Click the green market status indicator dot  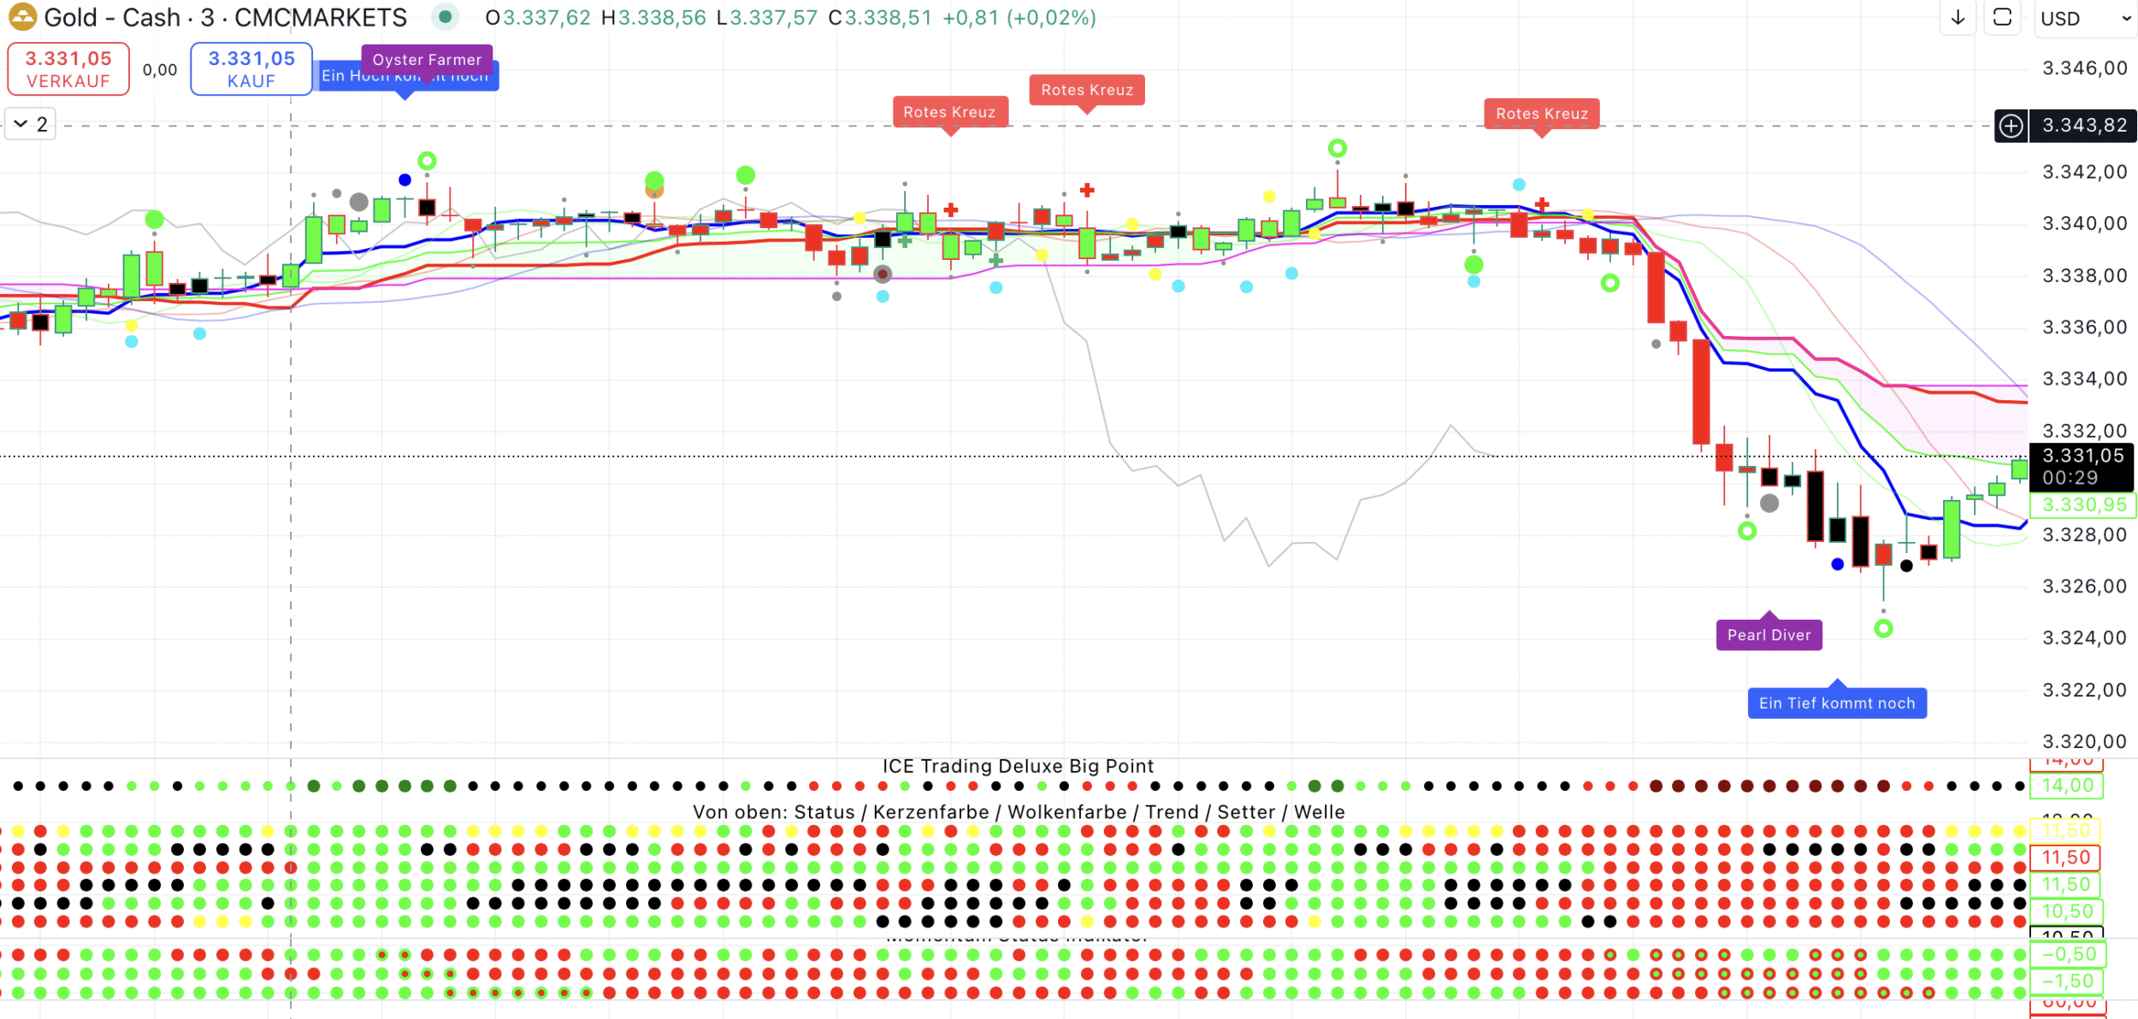click(x=445, y=17)
